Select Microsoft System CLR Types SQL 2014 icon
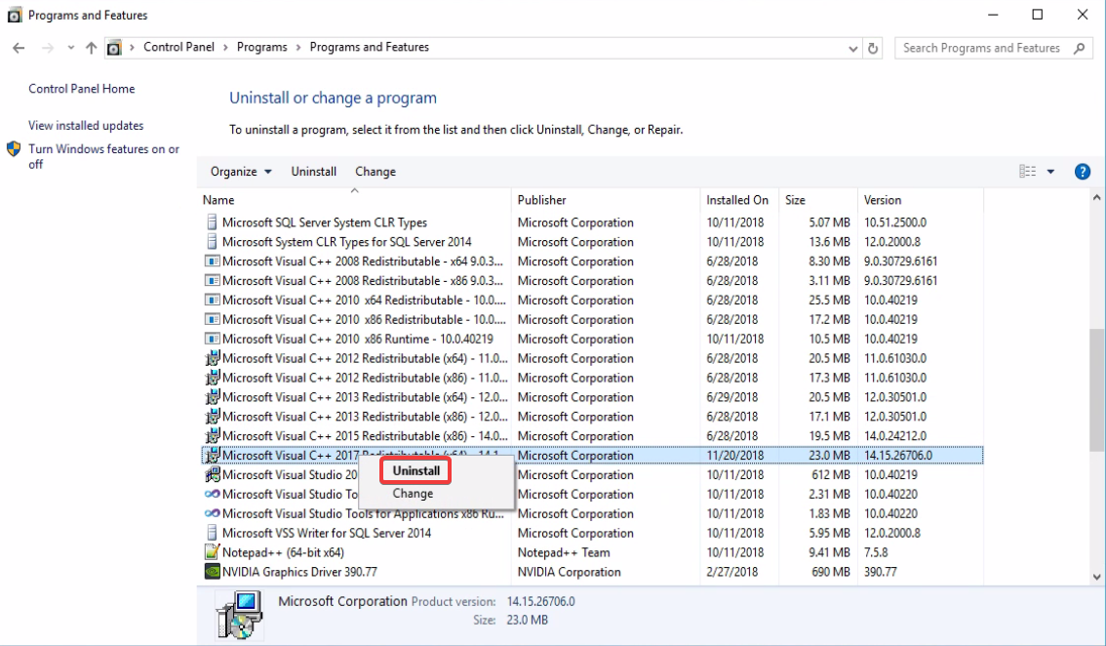Image resolution: width=1106 pixels, height=646 pixels. tap(212, 241)
